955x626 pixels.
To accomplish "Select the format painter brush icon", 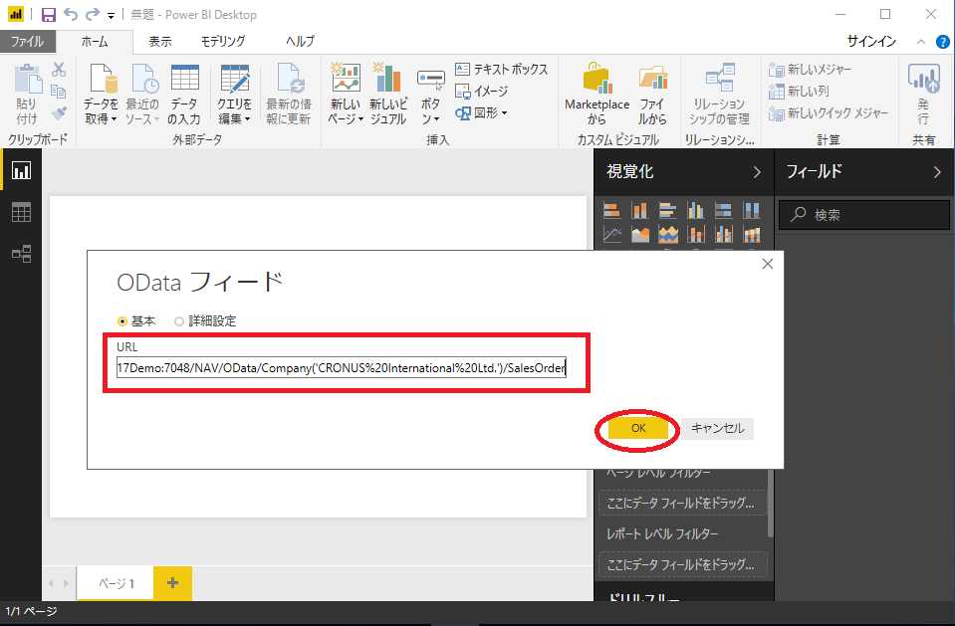I will coord(59,113).
